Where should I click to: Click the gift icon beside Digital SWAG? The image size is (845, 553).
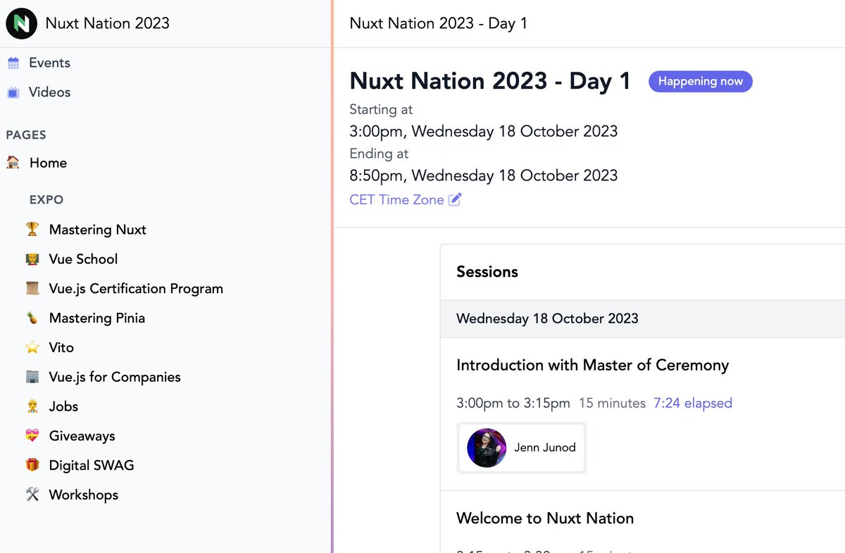point(32,466)
